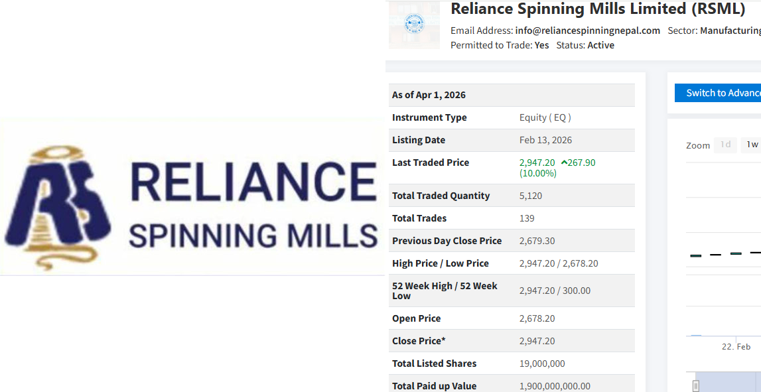
Task: Click the As of Apr 1, 2026 header row
Action: tap(511, 95)
